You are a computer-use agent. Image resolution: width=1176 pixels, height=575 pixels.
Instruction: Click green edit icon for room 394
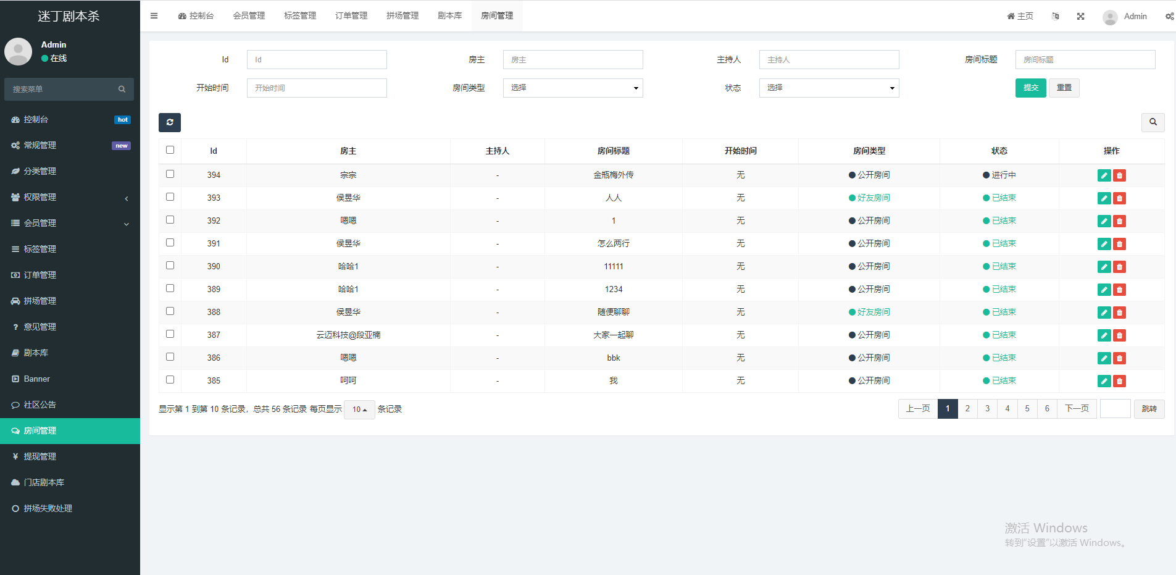1104,175
